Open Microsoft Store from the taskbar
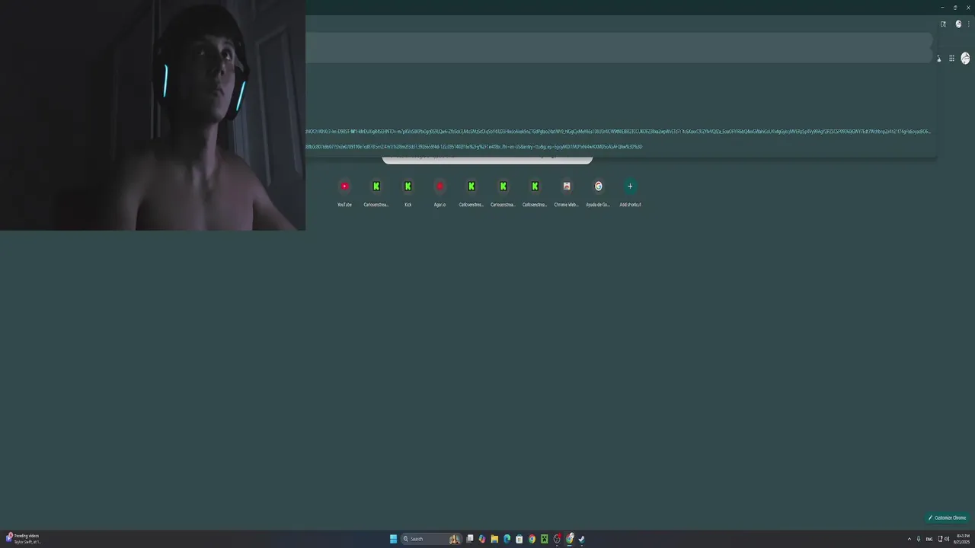Screen dimensions: 975x548 click(519, 539)
